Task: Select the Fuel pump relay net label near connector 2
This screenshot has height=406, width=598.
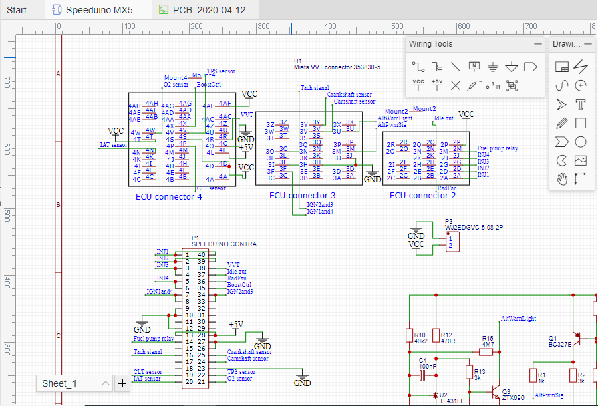Action: coord(498,148)
